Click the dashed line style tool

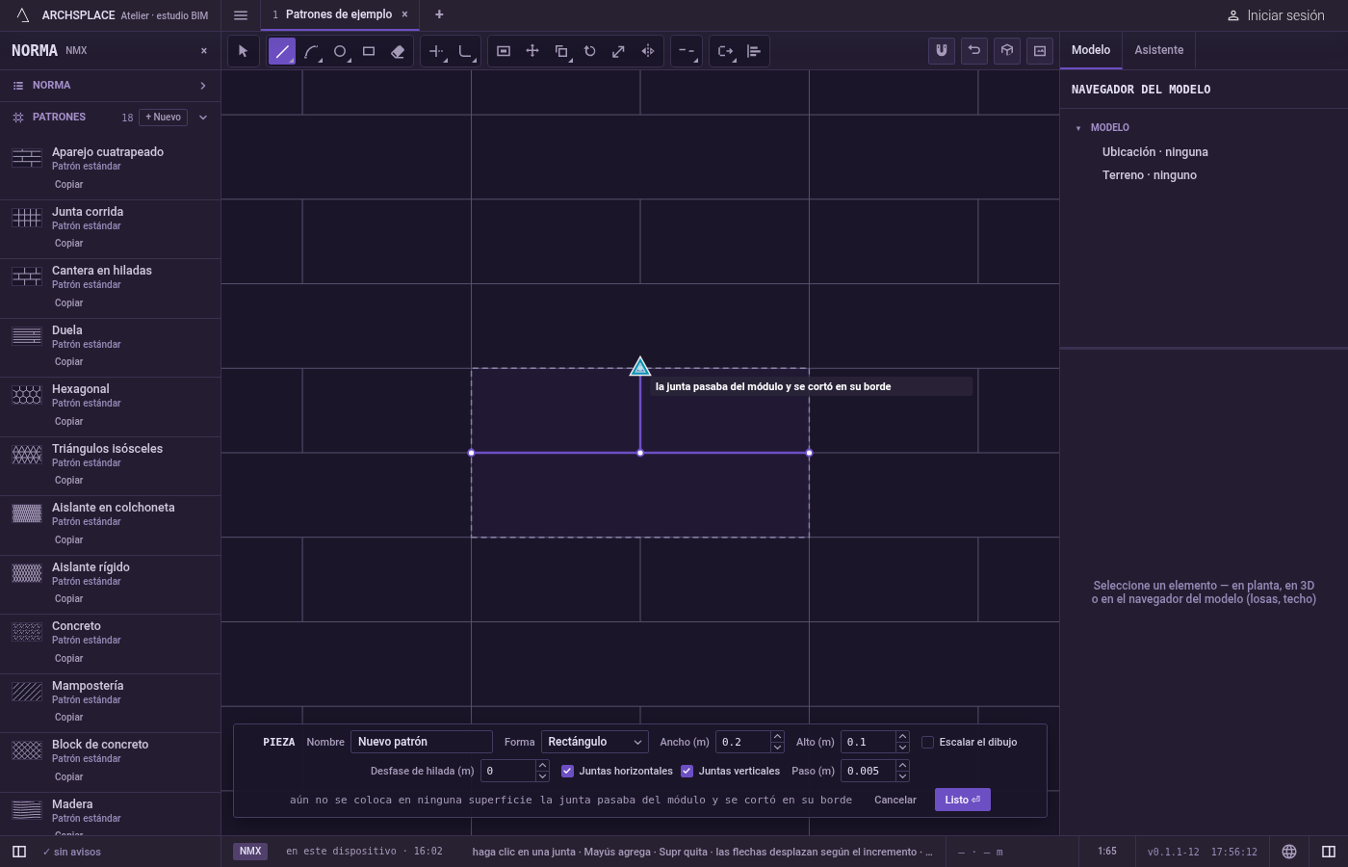(687, 51)
